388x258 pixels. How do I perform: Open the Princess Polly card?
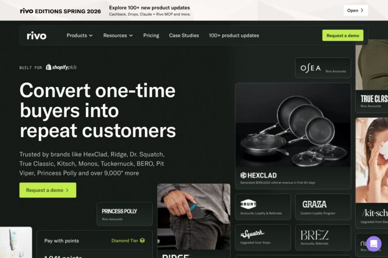click(x=124, y=214)
